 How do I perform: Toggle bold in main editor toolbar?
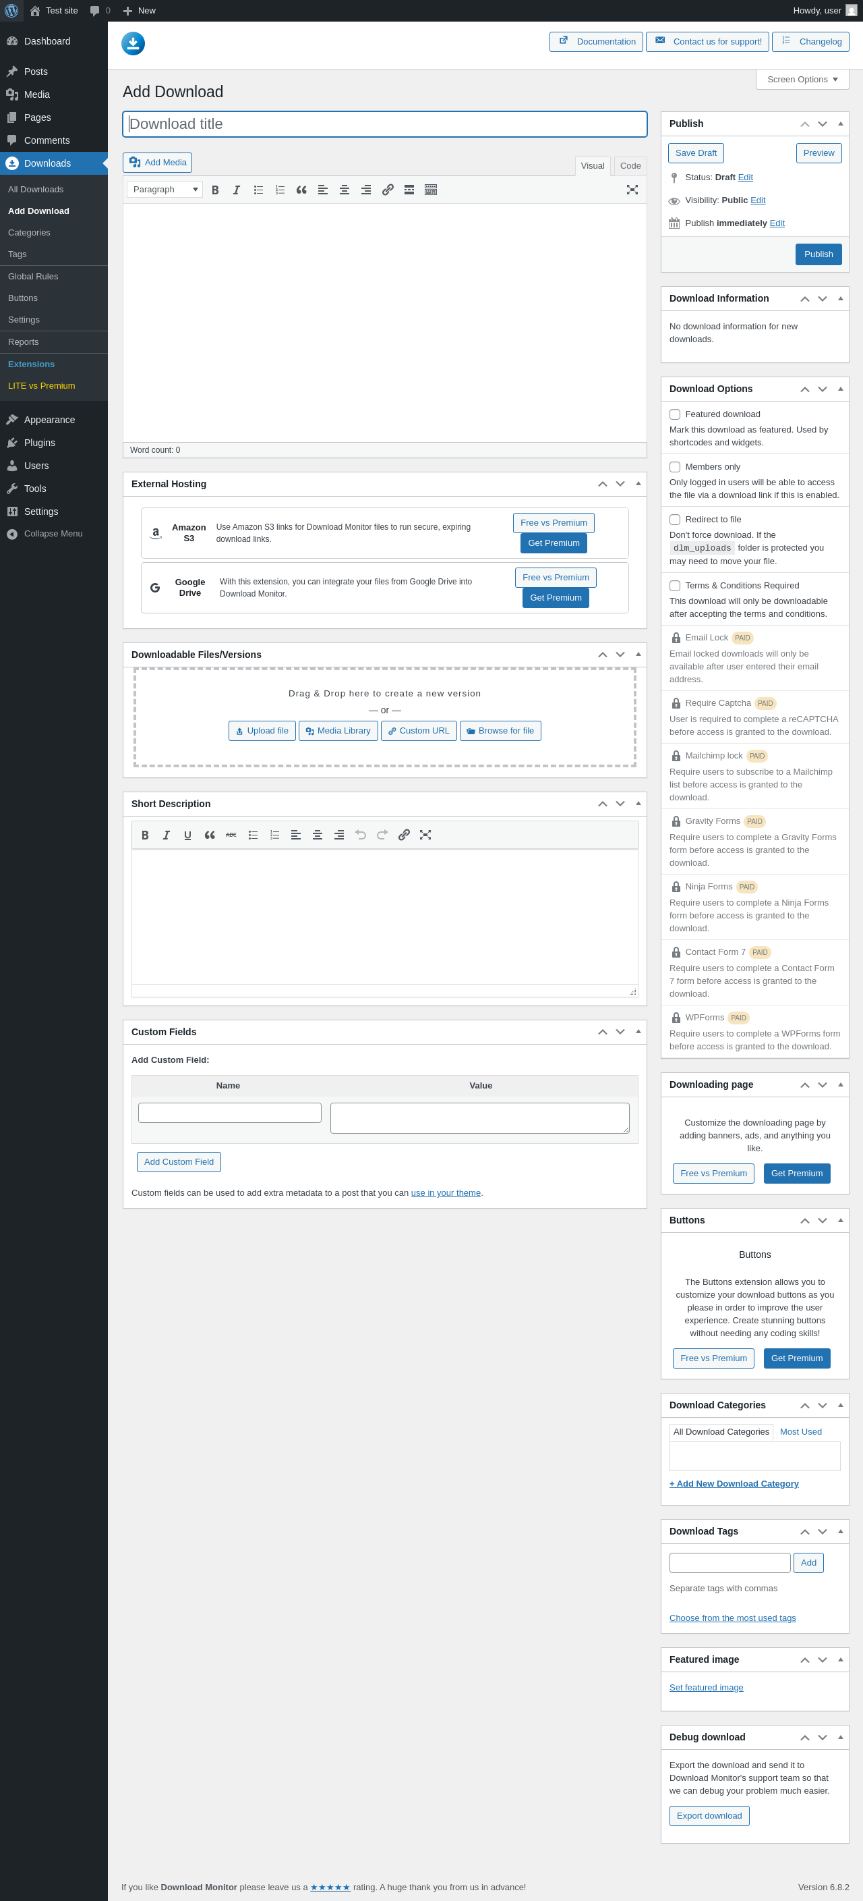tap(215, 190)
